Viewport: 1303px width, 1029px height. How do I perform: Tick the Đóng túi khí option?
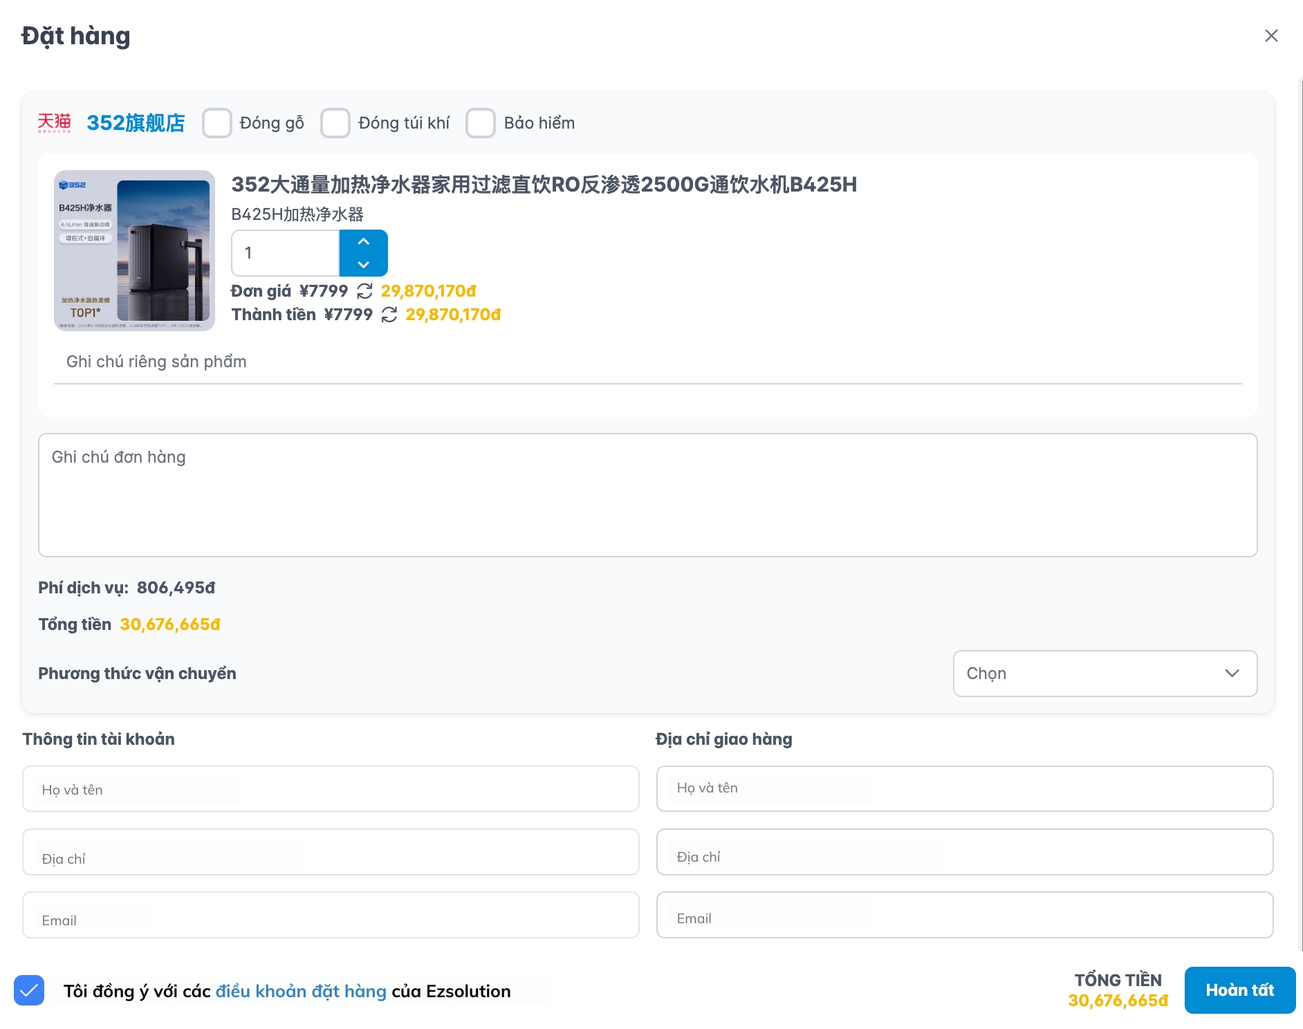point(335,123)
